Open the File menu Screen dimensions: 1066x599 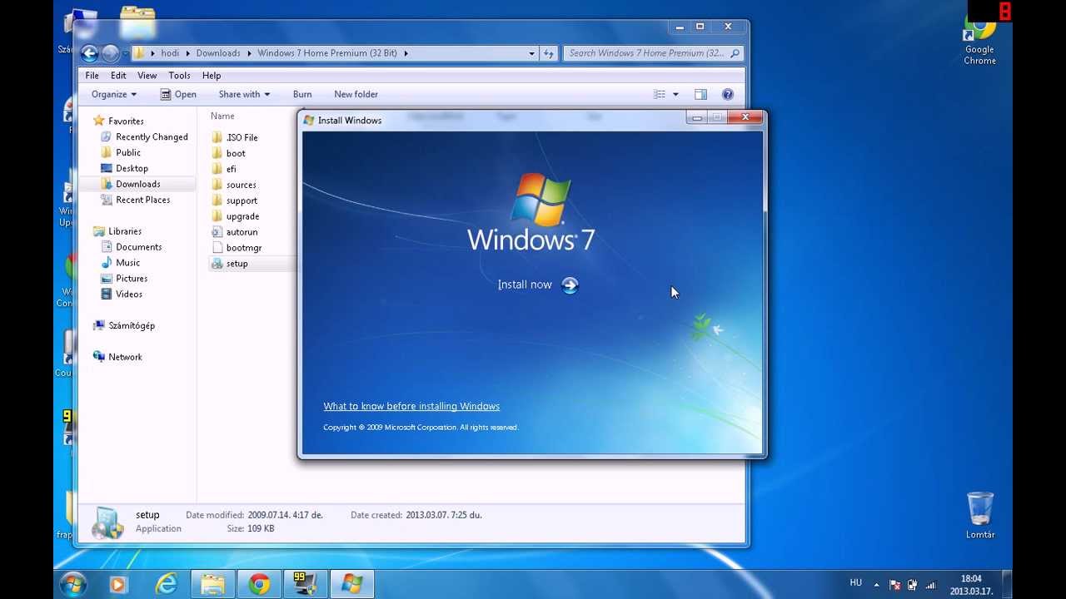92,76
